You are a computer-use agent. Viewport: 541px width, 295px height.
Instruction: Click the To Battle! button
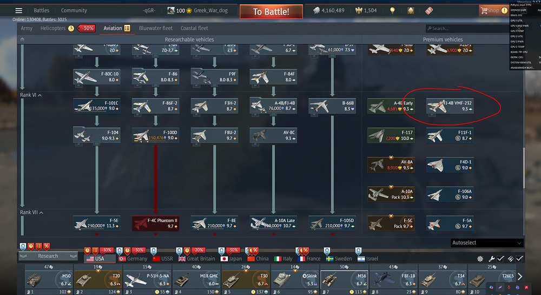271,12
